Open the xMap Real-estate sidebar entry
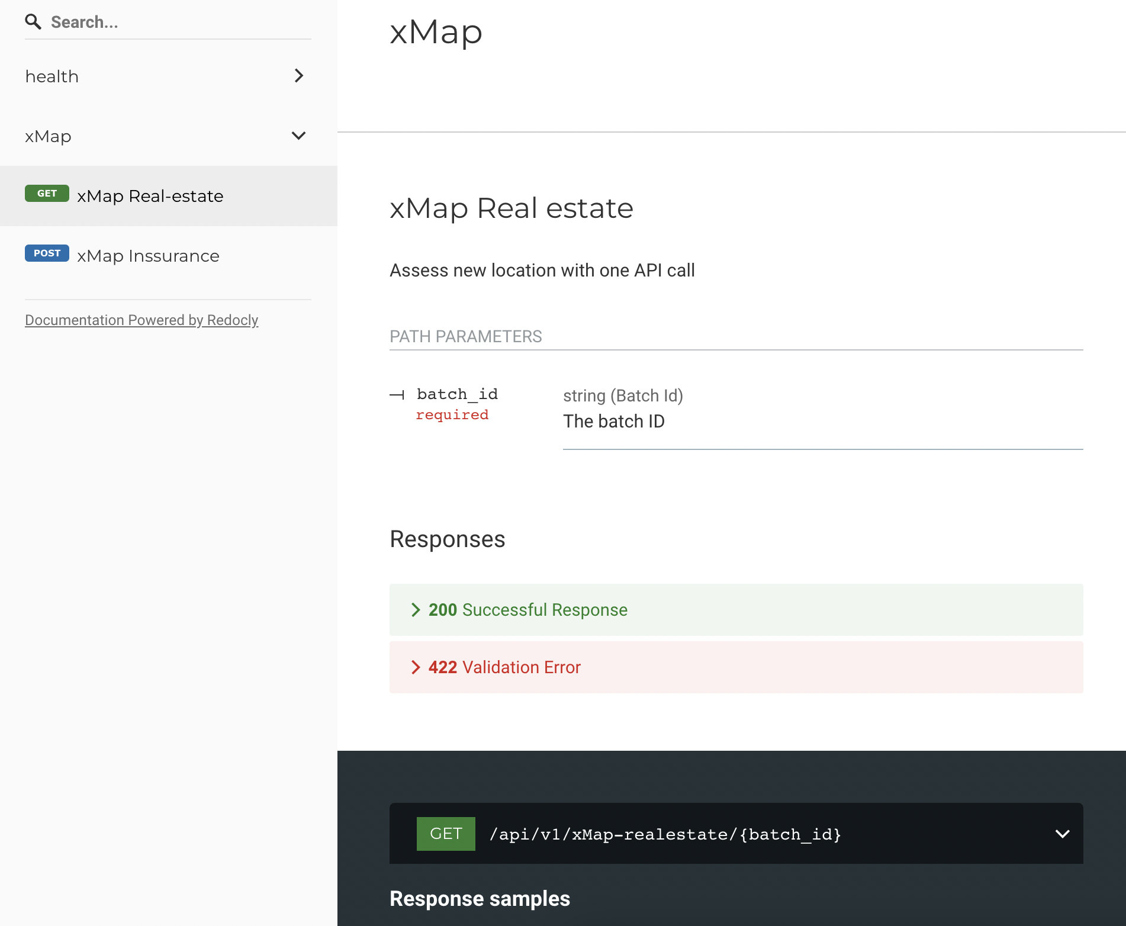Image resolution: width=1126 pixels, height=926 pixels. point(150,196)
